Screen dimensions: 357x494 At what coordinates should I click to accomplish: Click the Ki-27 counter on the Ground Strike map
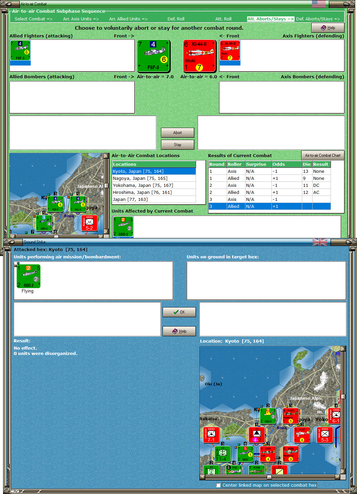(302, 435)
